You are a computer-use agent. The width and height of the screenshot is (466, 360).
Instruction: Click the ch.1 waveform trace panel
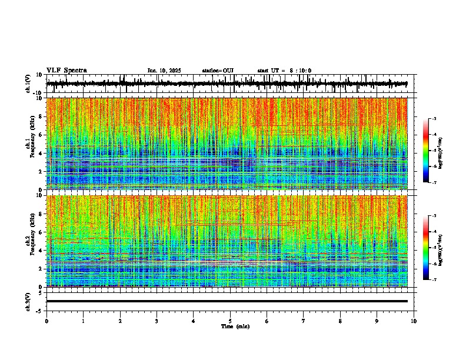[230, 84]
